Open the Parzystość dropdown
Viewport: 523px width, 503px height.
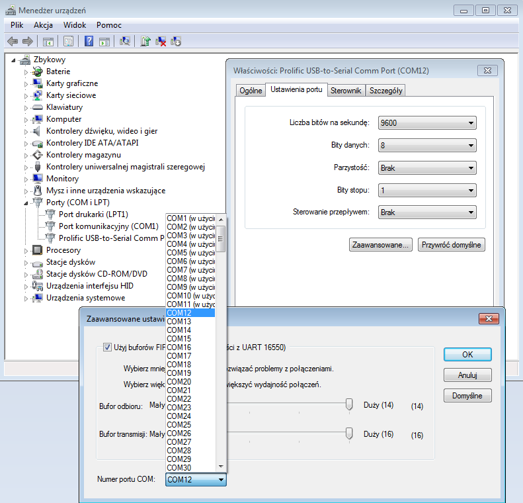427,168
